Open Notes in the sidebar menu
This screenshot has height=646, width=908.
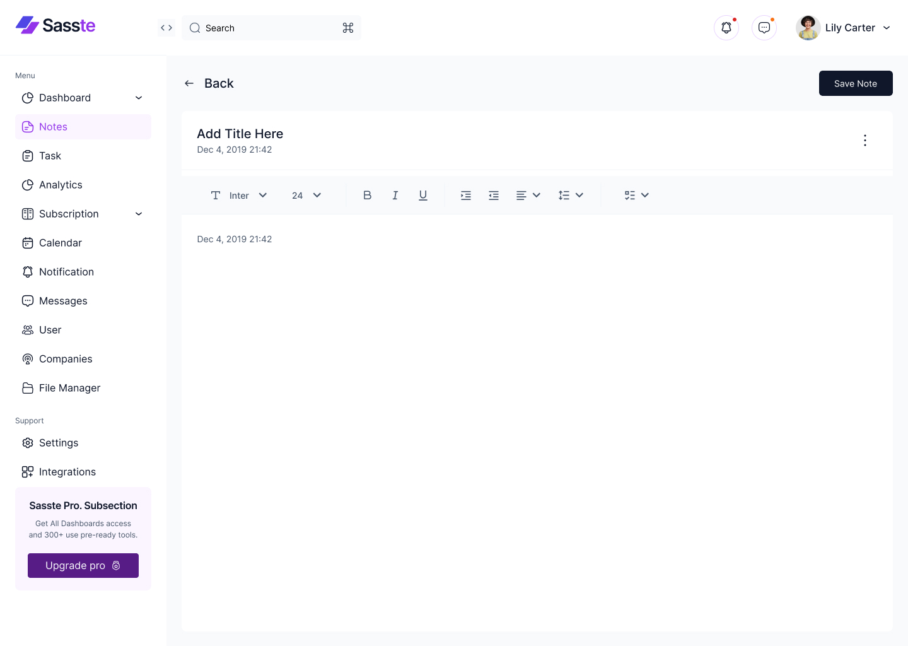click(54, 126)
